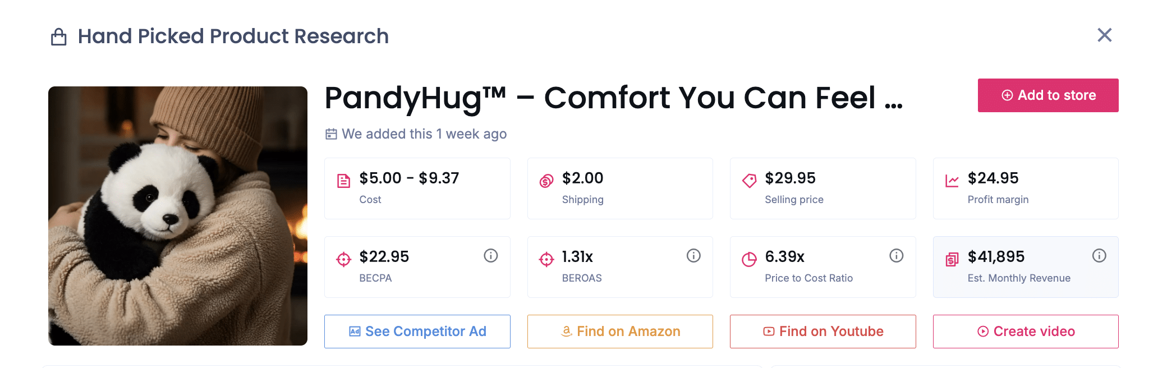
Task: Click the calendar icon near added date
Action: 331,134
